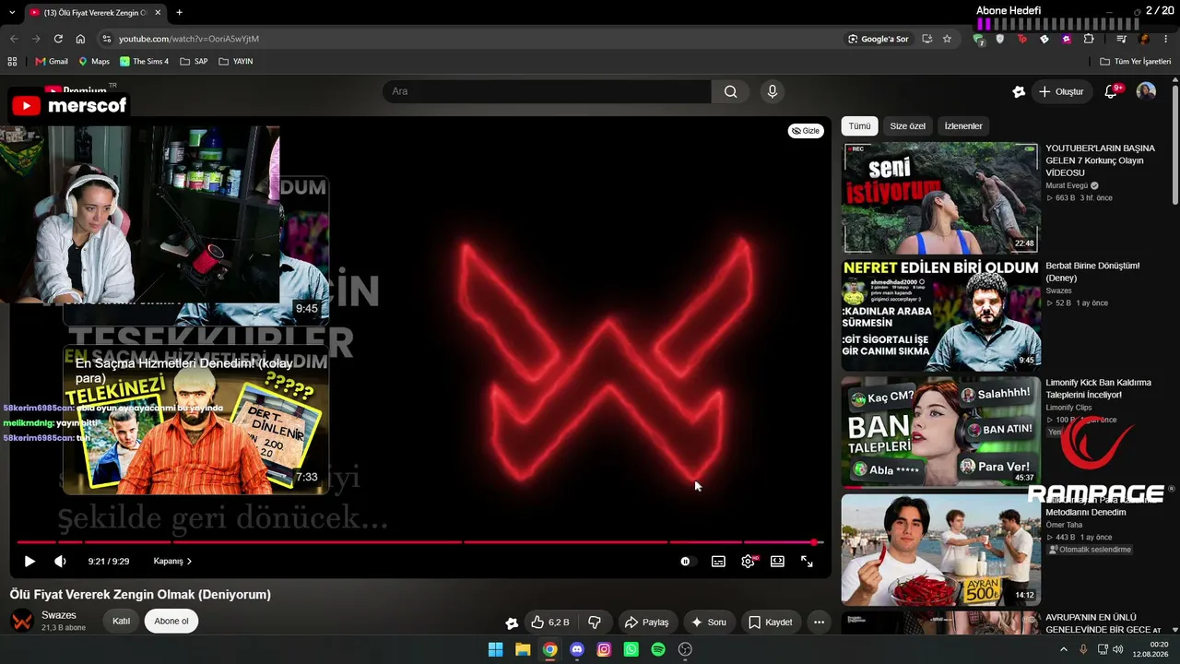The height and width of the screenshot is (664, 1180).
Task: Open the Chrome three-dot menu
Action: tap(1166, 39)
